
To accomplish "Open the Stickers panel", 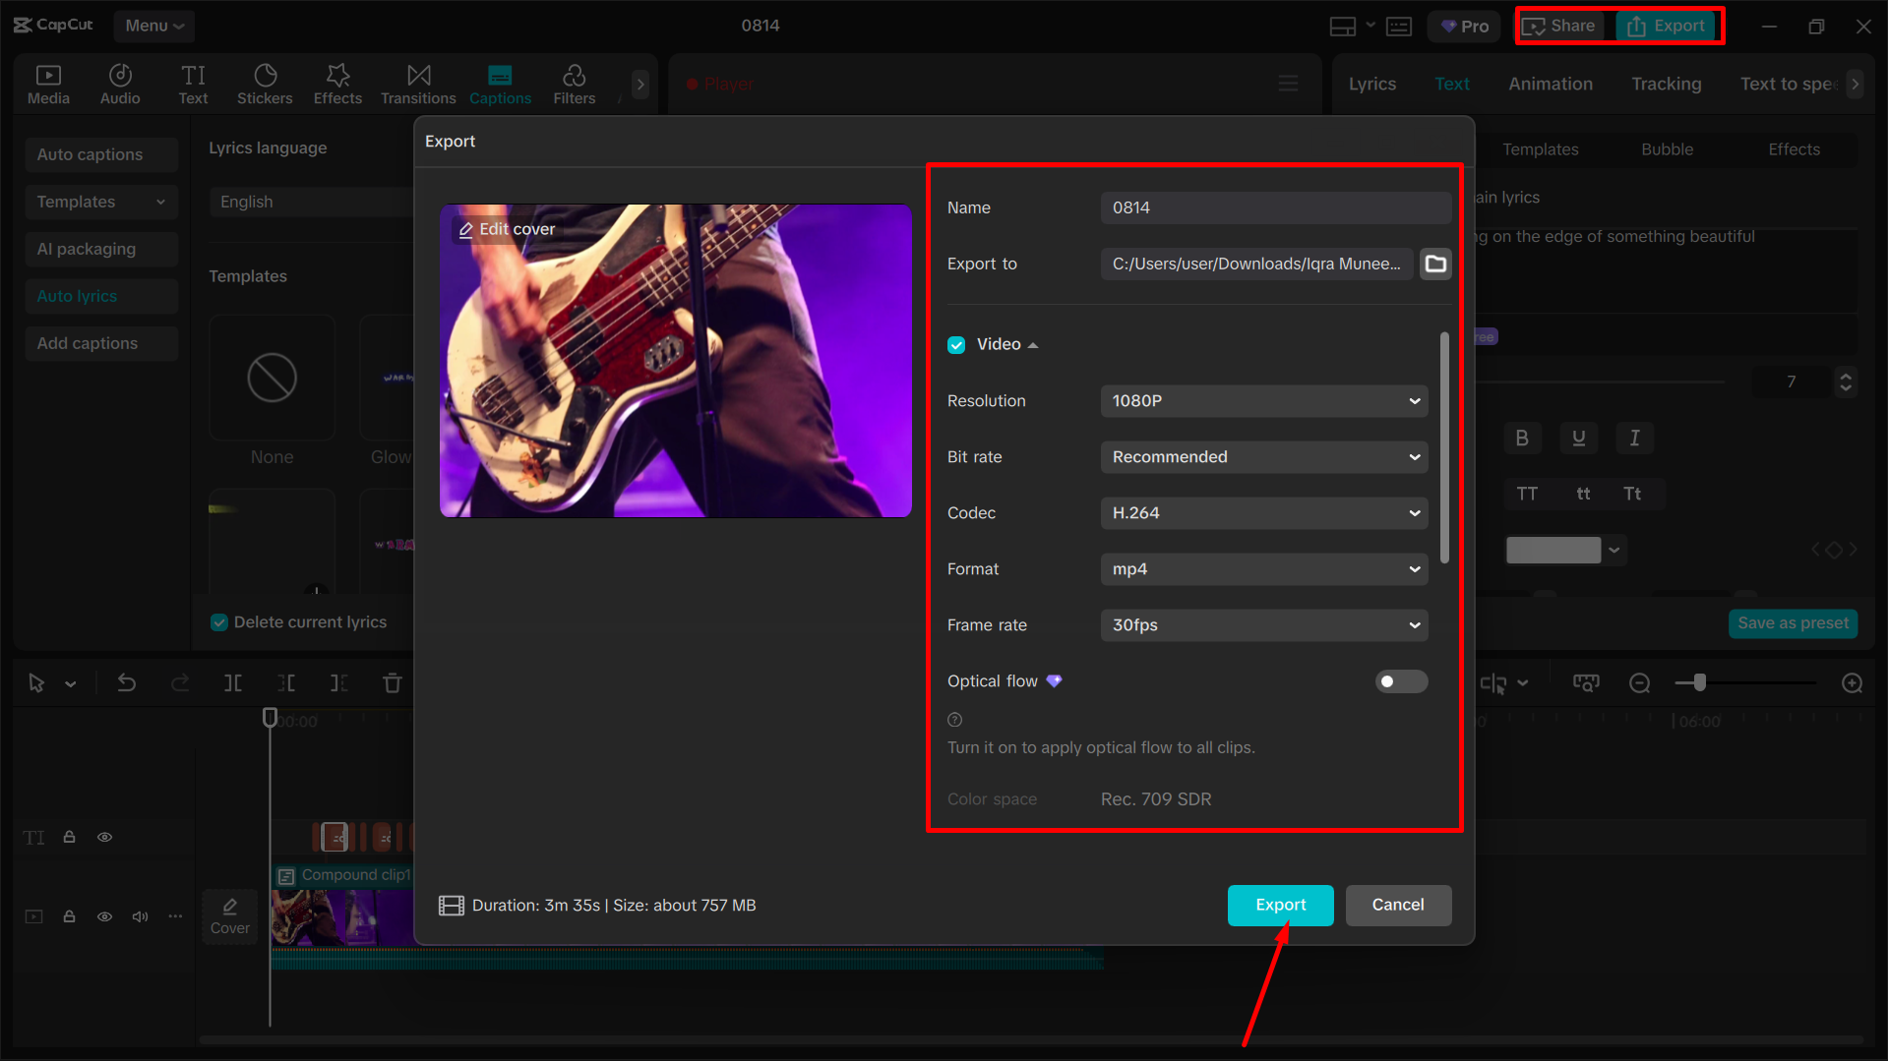I will pos(265,84).
